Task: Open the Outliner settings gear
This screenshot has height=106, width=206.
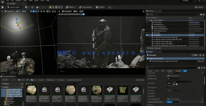Action: (x=204, y=14)
